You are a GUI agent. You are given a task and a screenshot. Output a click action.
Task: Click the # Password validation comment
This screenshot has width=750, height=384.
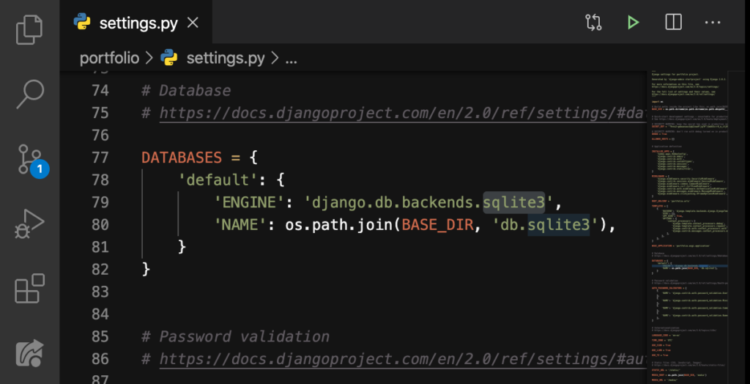235,336
